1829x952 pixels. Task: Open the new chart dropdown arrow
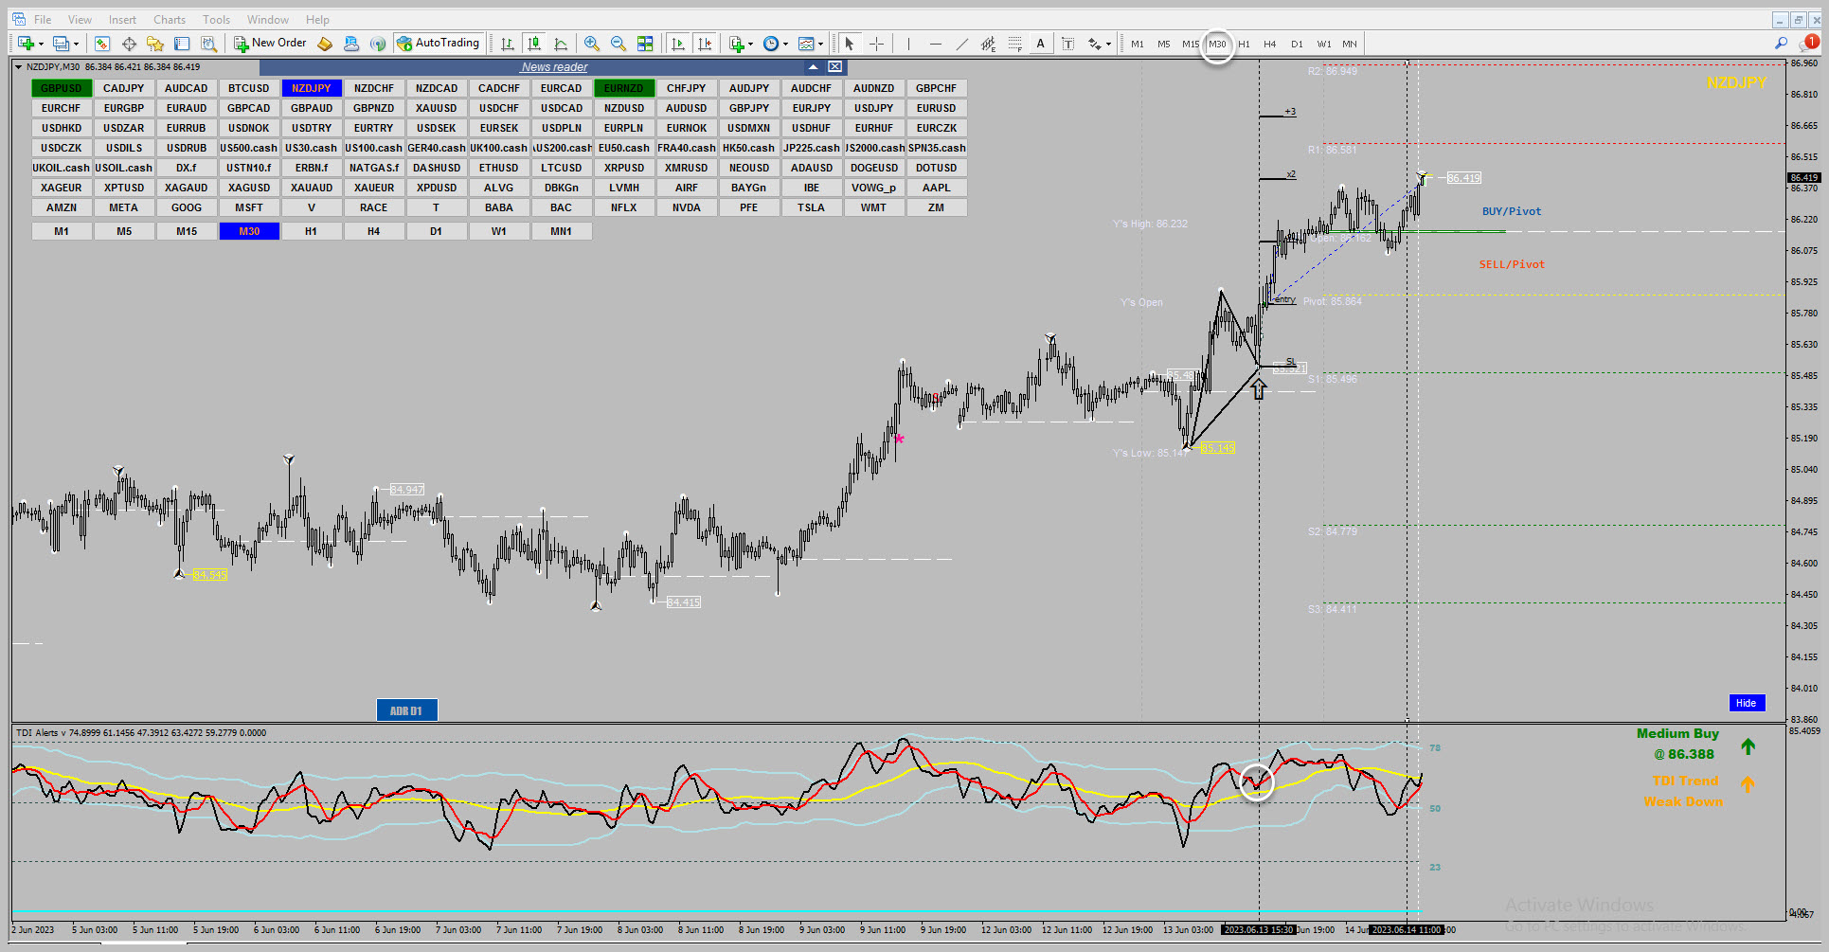click(x=41, y=44)
